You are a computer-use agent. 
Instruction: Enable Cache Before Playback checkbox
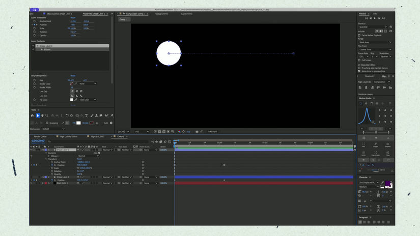click(359, 35)
